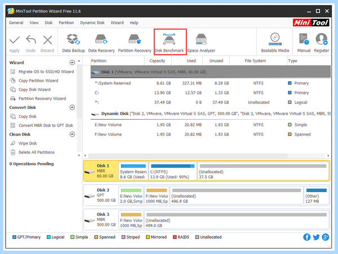This screenshot has height=254, width=338.
Task: Select Disk 3 MBR 500.00 GB block
Action: pyautogui.click(x=101, y=220)
